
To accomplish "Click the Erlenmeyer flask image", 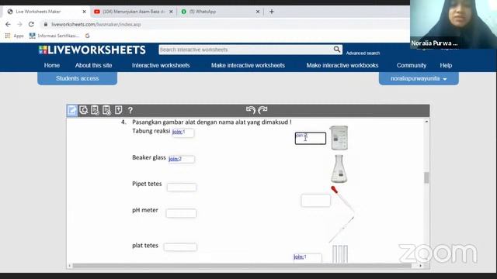I will [x=339, y=169].
